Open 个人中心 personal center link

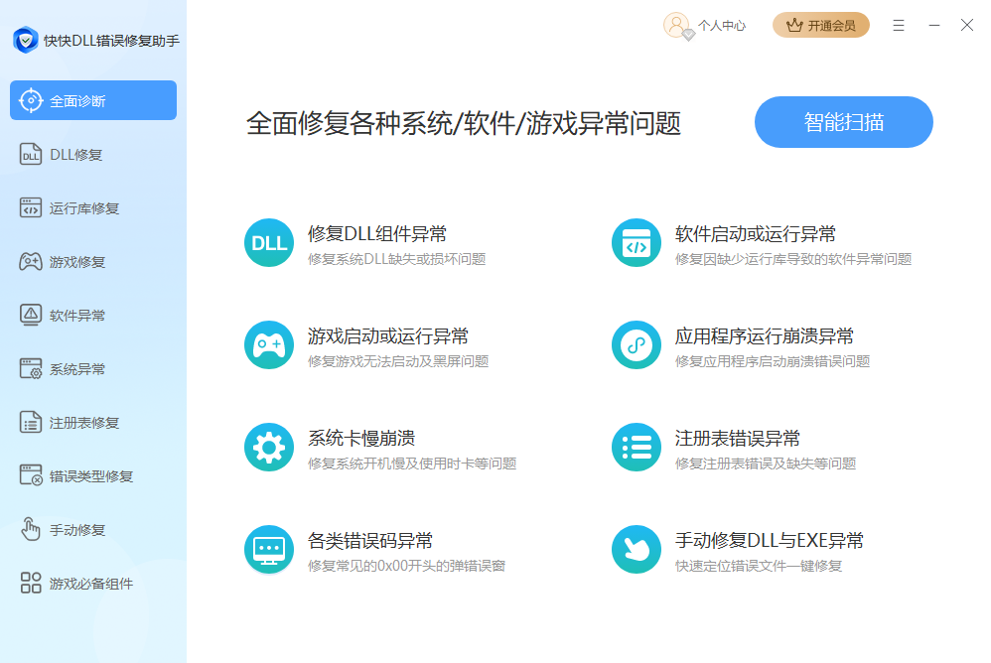coord(721,26)
